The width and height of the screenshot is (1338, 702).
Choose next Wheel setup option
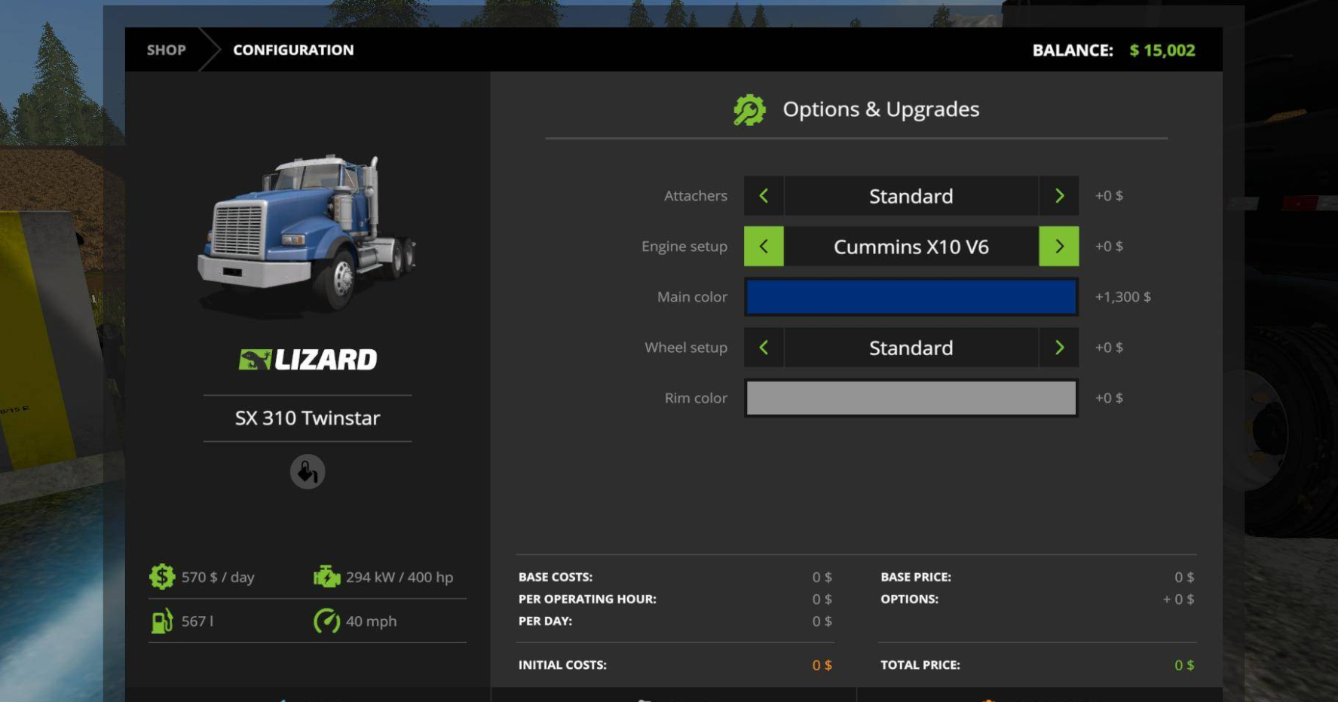coord(1059,348)
